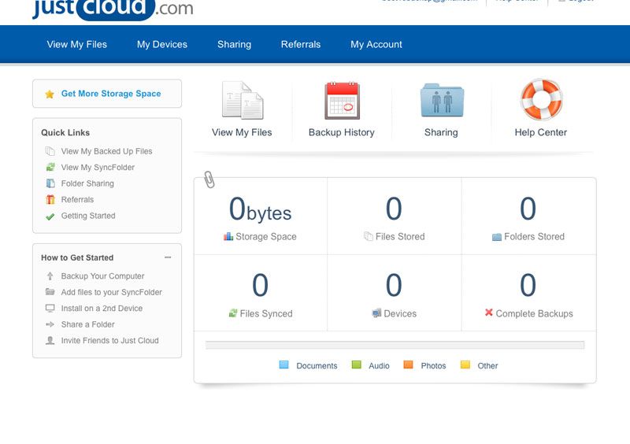Click the backed up files page icon
The image size is (630, 444).
pos(50,151)
